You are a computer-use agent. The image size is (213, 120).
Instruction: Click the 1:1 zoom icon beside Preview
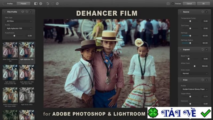point(168,4)
